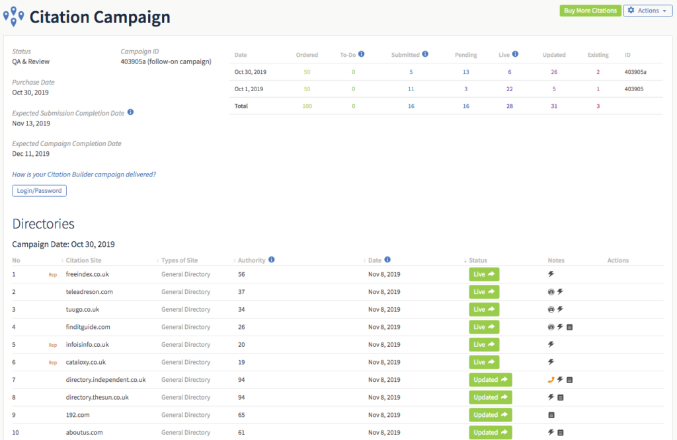677x440 pixels.
Task: Click Submitted count 5 for Oct 30, 2019
Action: pyautogui.click(x=411, y=72)
